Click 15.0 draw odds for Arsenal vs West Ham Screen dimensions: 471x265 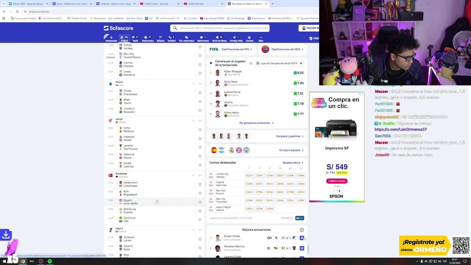point(259,184)
